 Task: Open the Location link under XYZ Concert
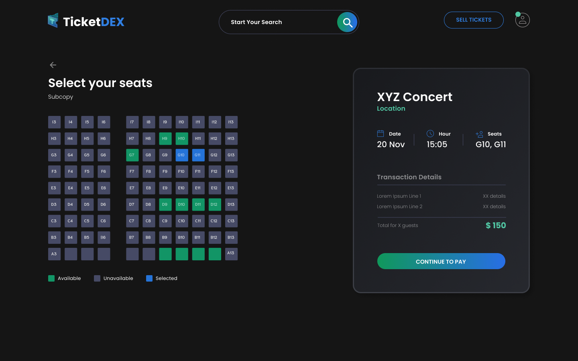coord(391,108)
